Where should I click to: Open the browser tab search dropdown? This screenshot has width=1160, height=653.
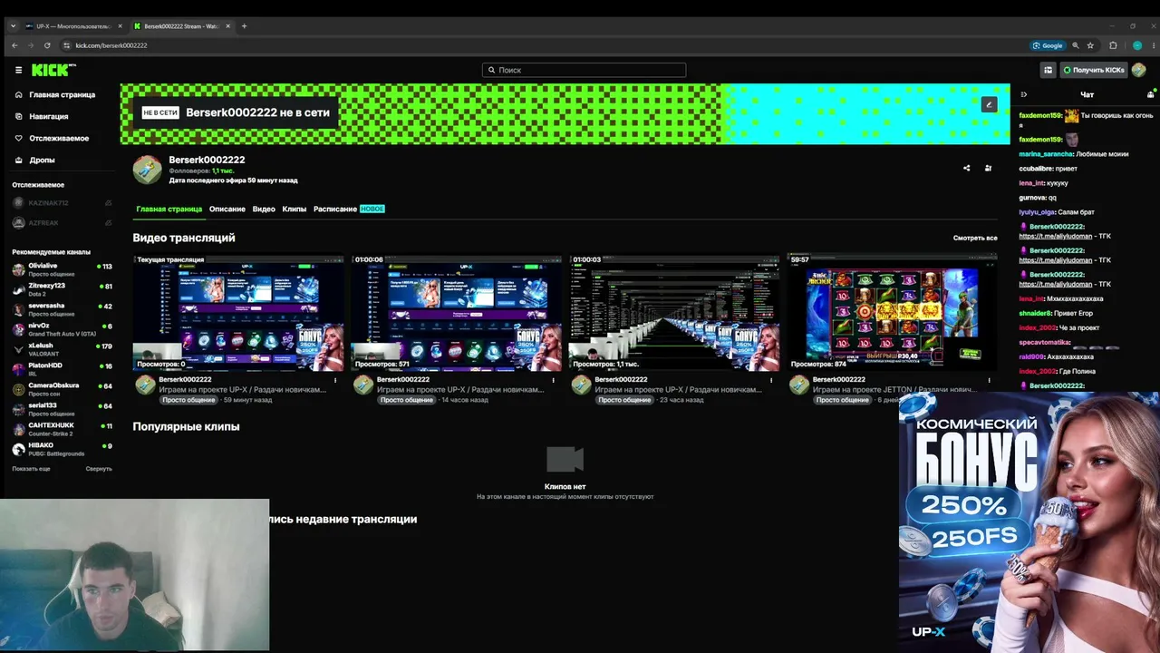coord(13,26)
